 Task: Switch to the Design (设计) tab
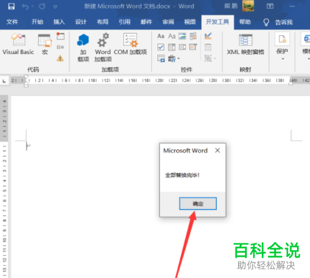tap(81, 22)
